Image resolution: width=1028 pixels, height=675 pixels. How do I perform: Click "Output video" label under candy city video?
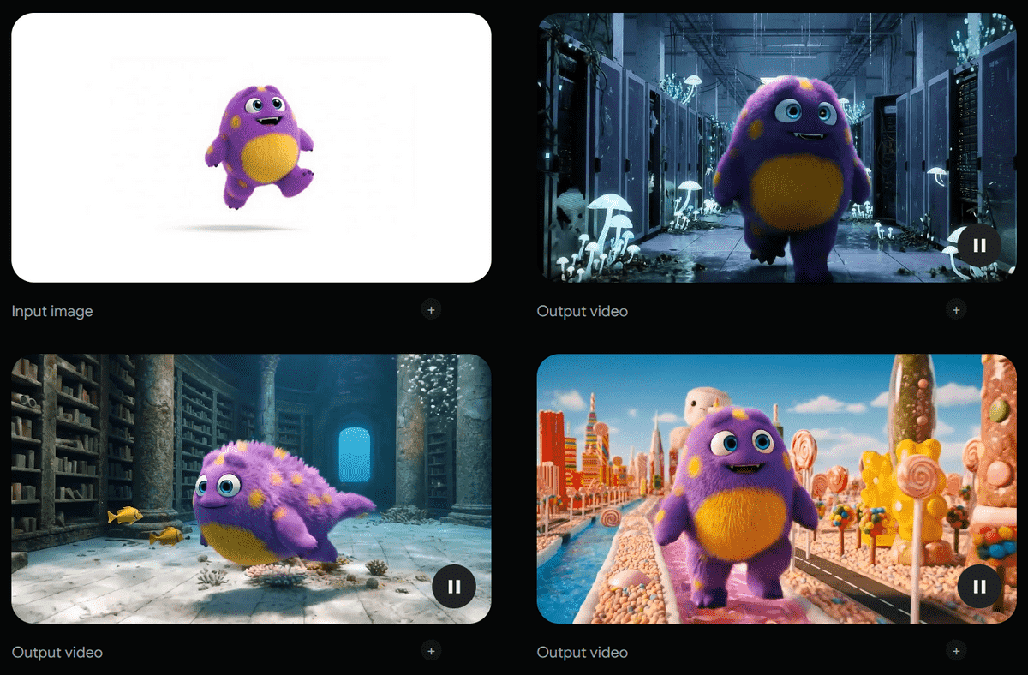tap(583, 653)
